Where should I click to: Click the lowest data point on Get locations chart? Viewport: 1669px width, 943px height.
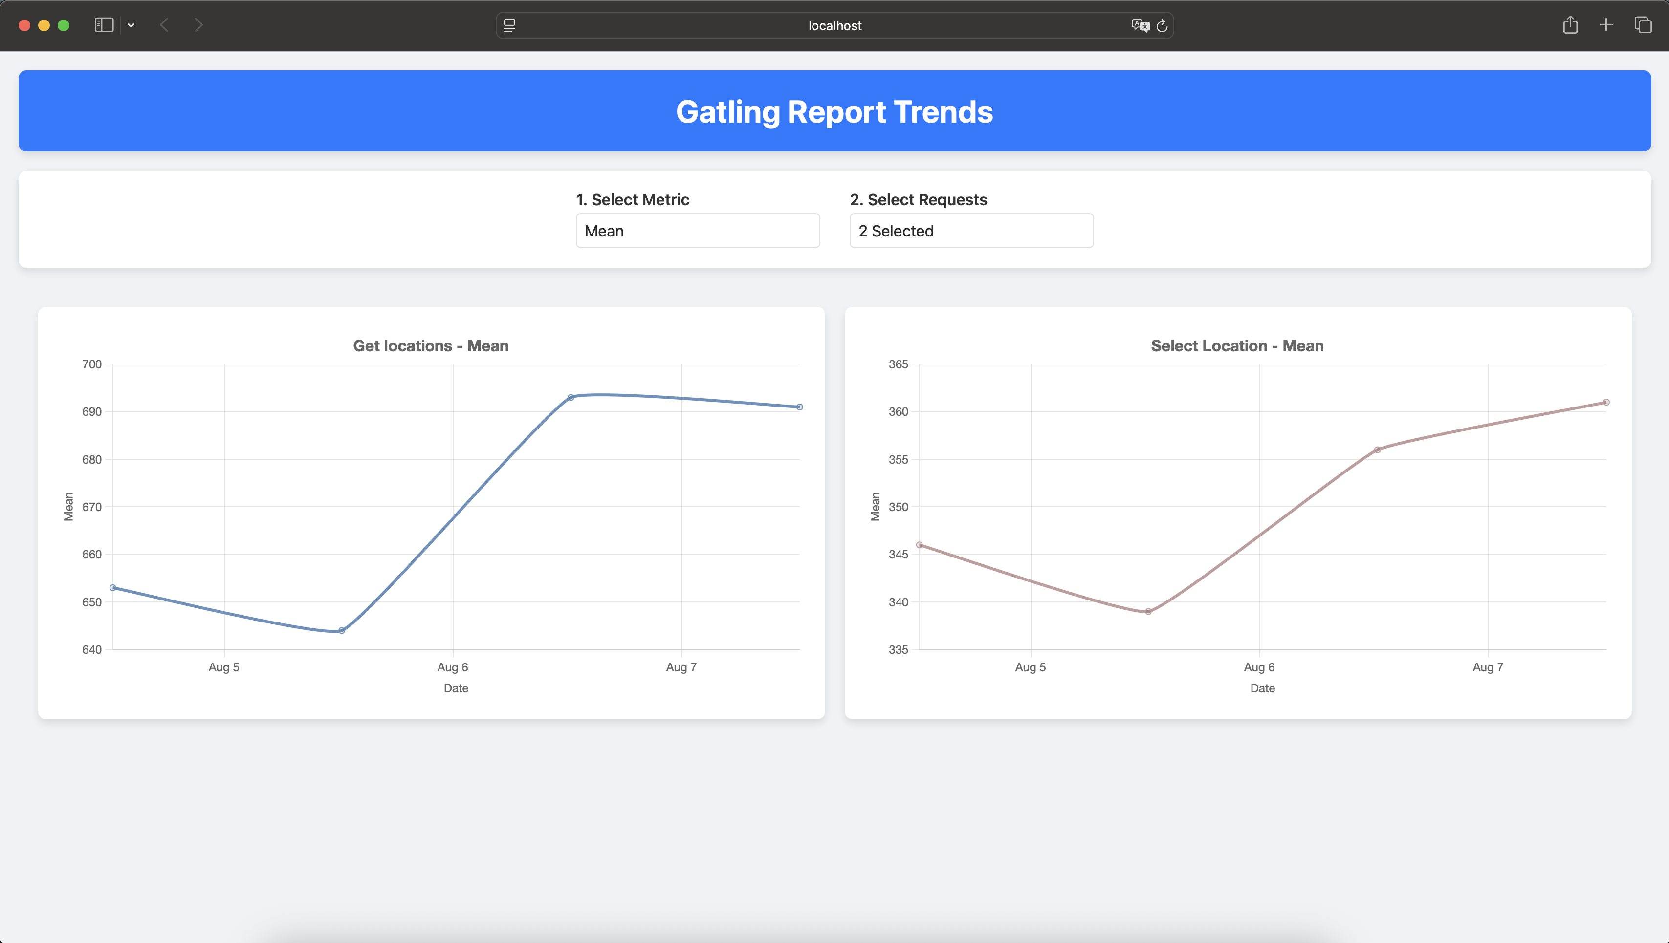(341, 630)
